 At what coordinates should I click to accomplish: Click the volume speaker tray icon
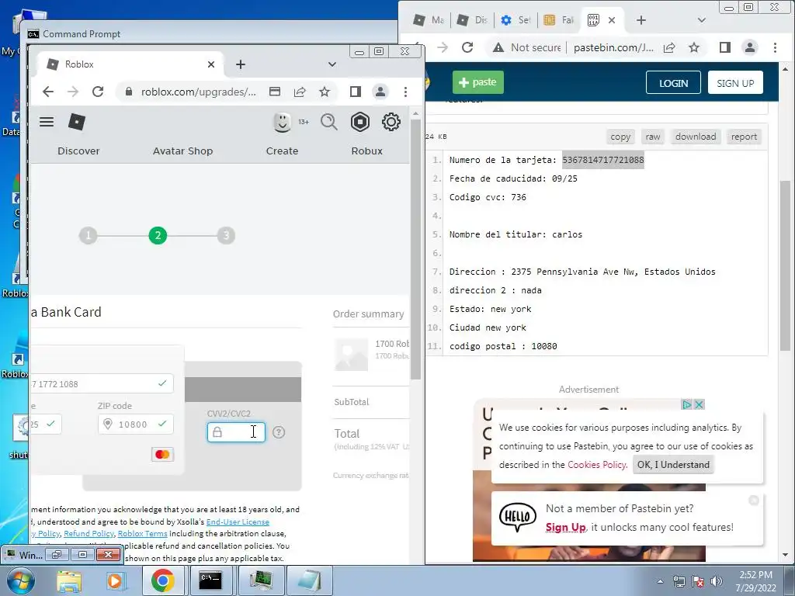[717, 581]
